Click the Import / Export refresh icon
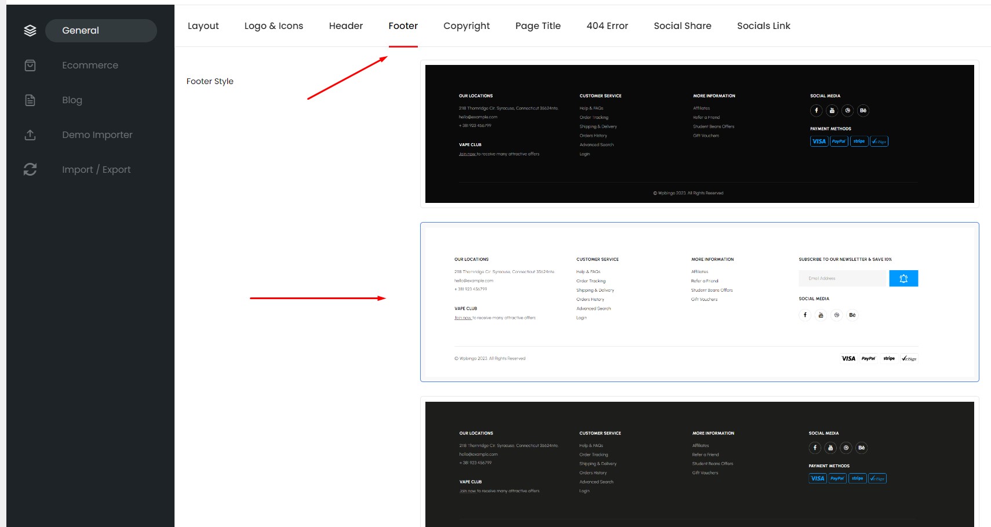The image size is (991, 527). pos(30,169)
